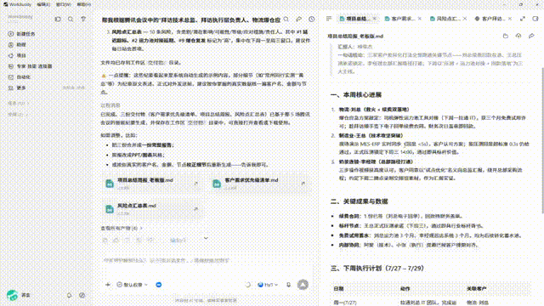Expand the 空间 section in sidebar
This screenshot has width=544, height=306.
pyautogui.click(x=17, y=114)
